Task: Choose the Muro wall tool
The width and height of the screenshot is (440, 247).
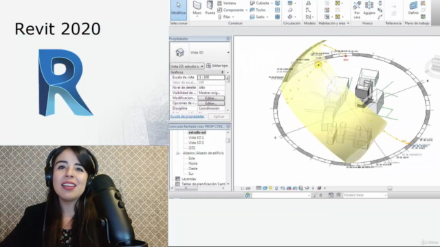Action: click(x=197, y=8)
